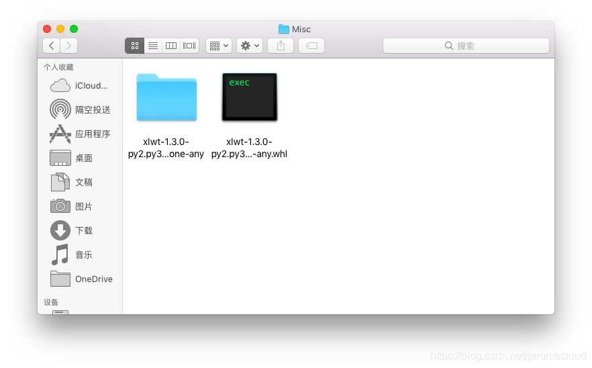Open the gear action menu
Viewport: 592px width, 368px height.
pos(250,46)
